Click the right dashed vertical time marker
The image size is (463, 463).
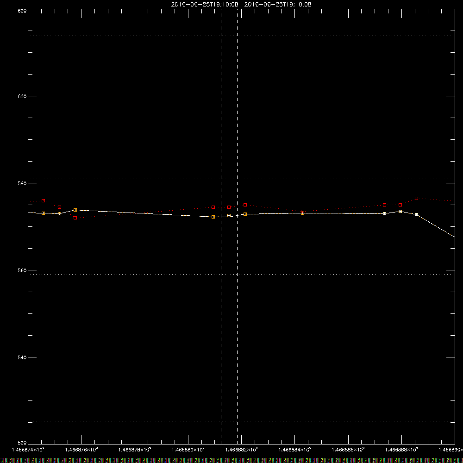point(237,226)
